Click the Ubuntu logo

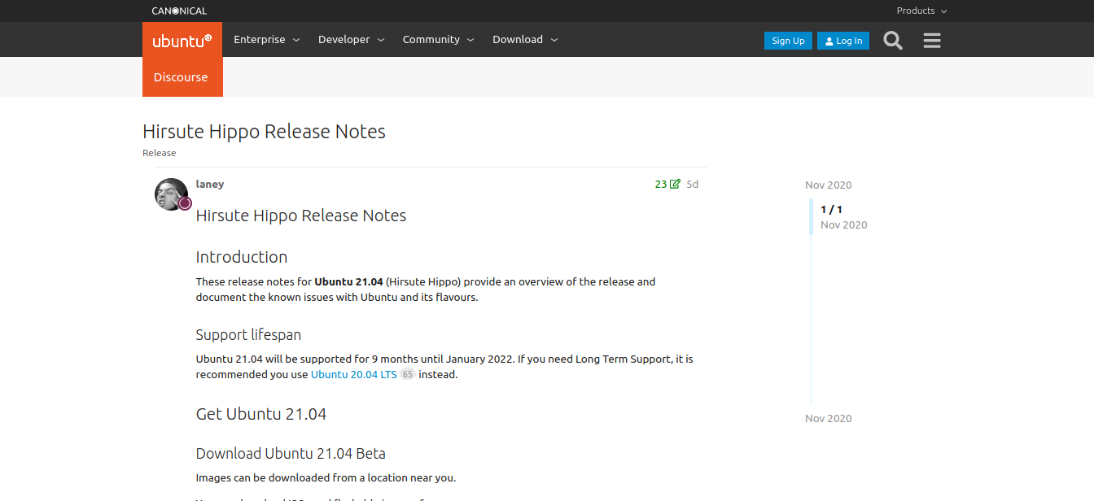point(182,40)
